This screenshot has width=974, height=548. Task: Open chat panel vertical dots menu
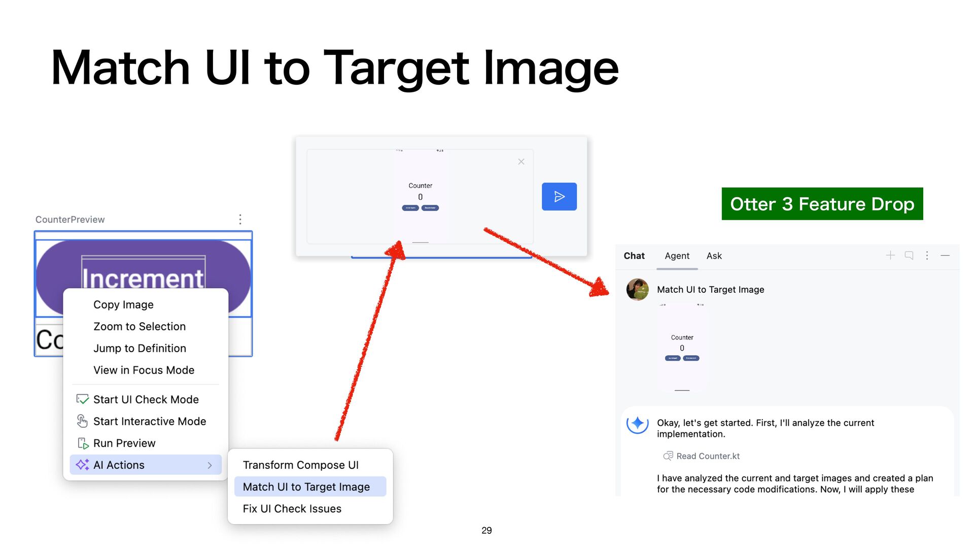[927, 255]
